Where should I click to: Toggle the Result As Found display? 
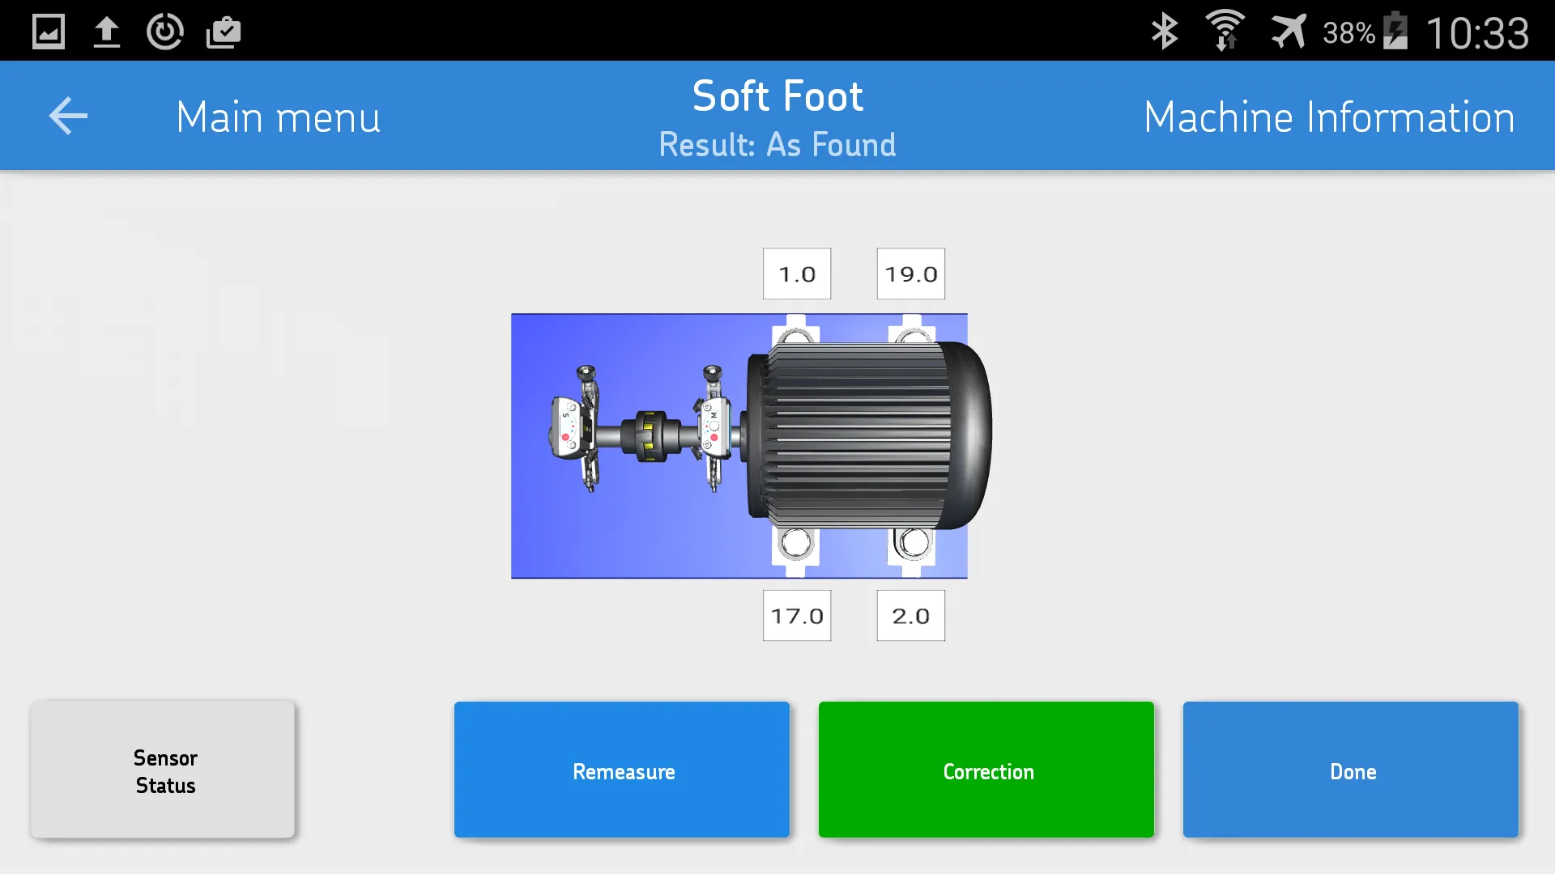(777, 144)
